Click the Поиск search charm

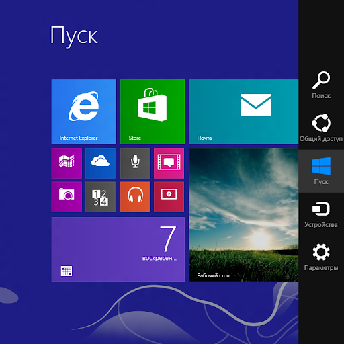321,85
